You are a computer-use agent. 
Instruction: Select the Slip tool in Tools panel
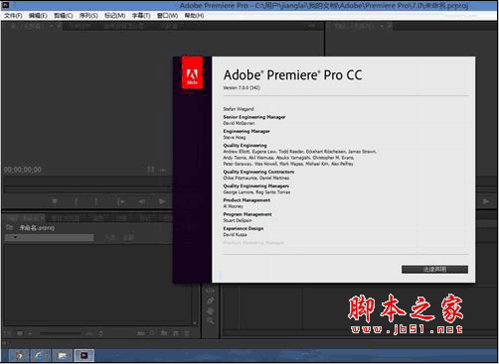[210, 291]
